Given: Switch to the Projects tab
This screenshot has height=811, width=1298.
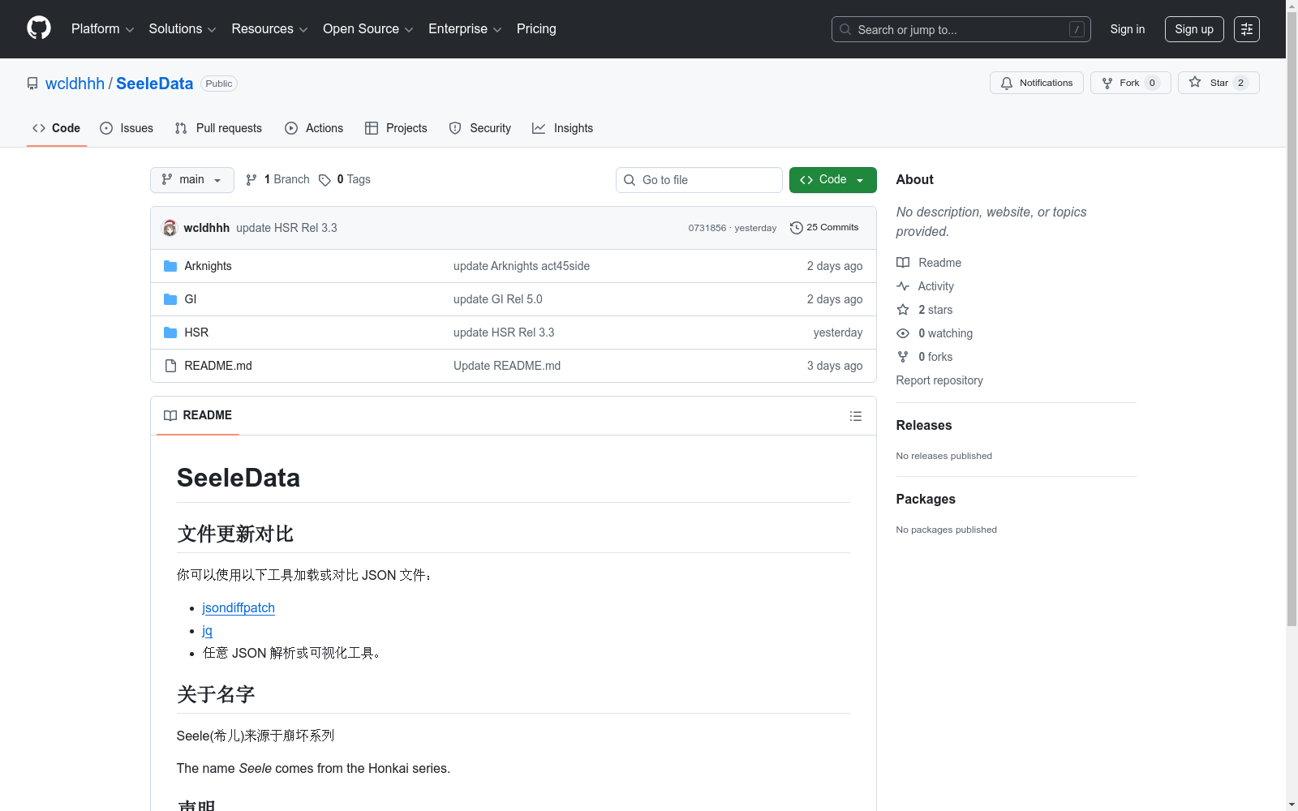Looking at the screenshot, I should point(396,128).
